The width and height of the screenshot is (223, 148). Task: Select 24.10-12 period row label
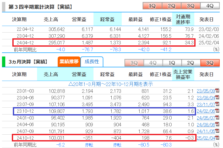pos(25,138)
